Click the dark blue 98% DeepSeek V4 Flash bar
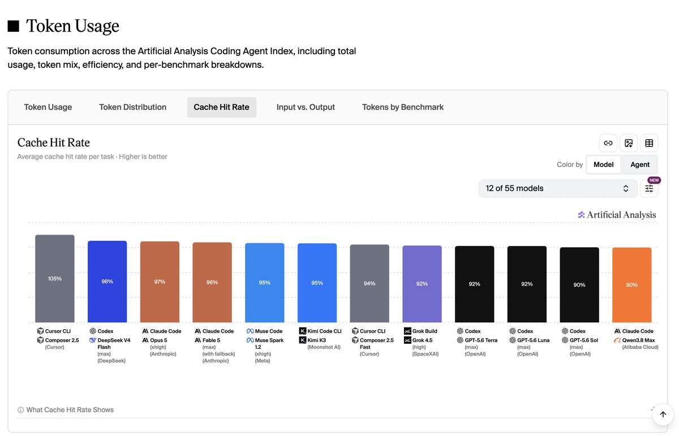Viewport: 679px width, 436px height. pyautogui.click(x=107, y=282)
